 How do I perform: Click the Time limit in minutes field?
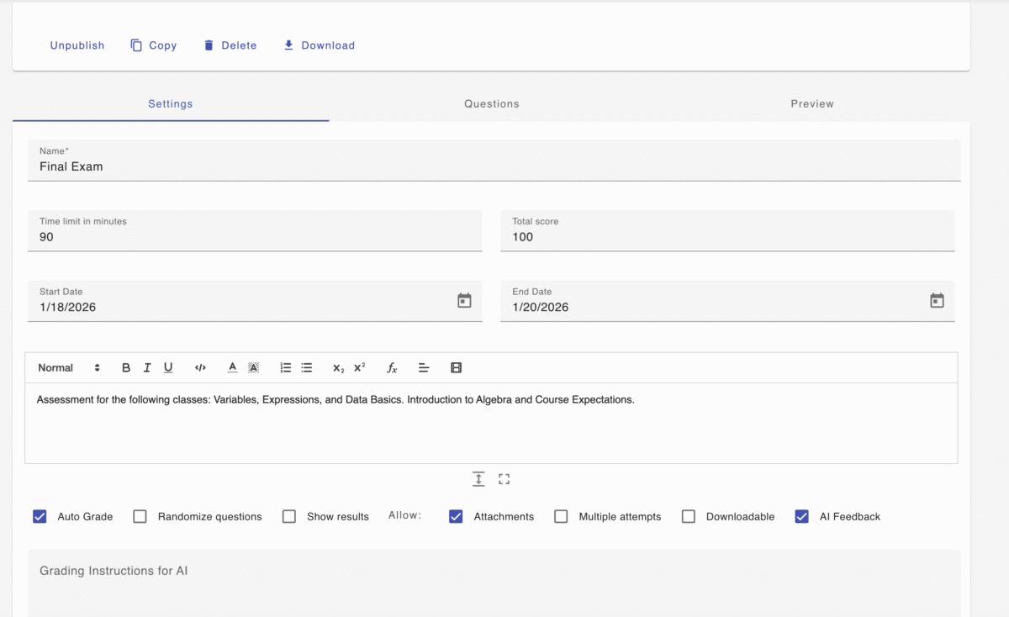(x=255, y=237)
